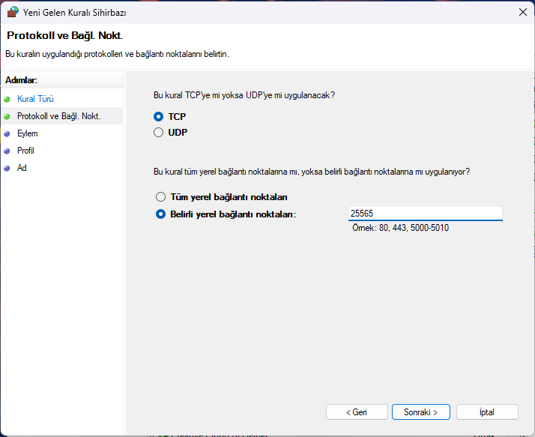Click the purple bullet beside Eylem

[x=7, y=134]
